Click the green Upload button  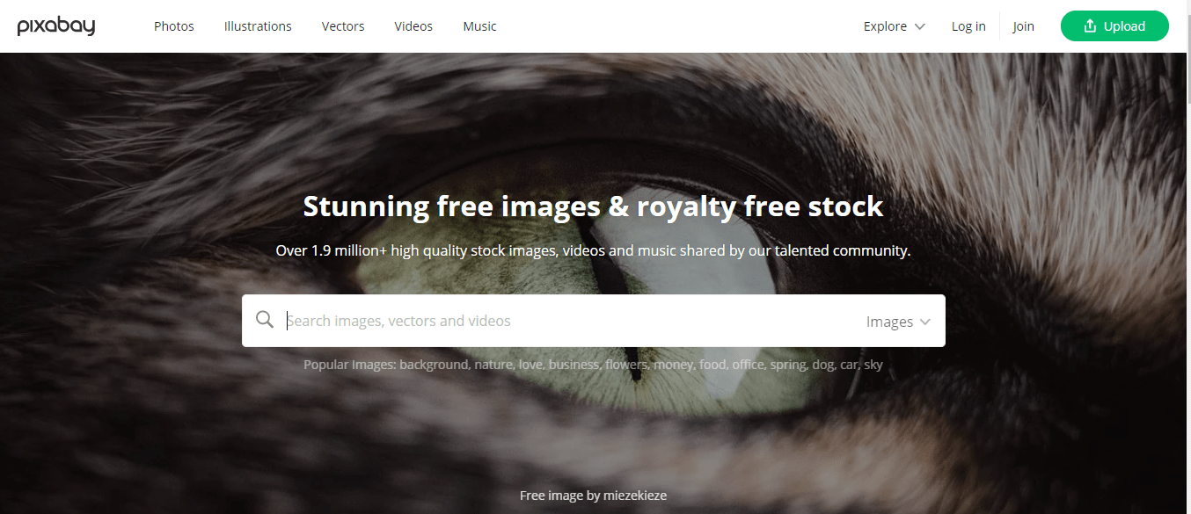pos(1114,26)
